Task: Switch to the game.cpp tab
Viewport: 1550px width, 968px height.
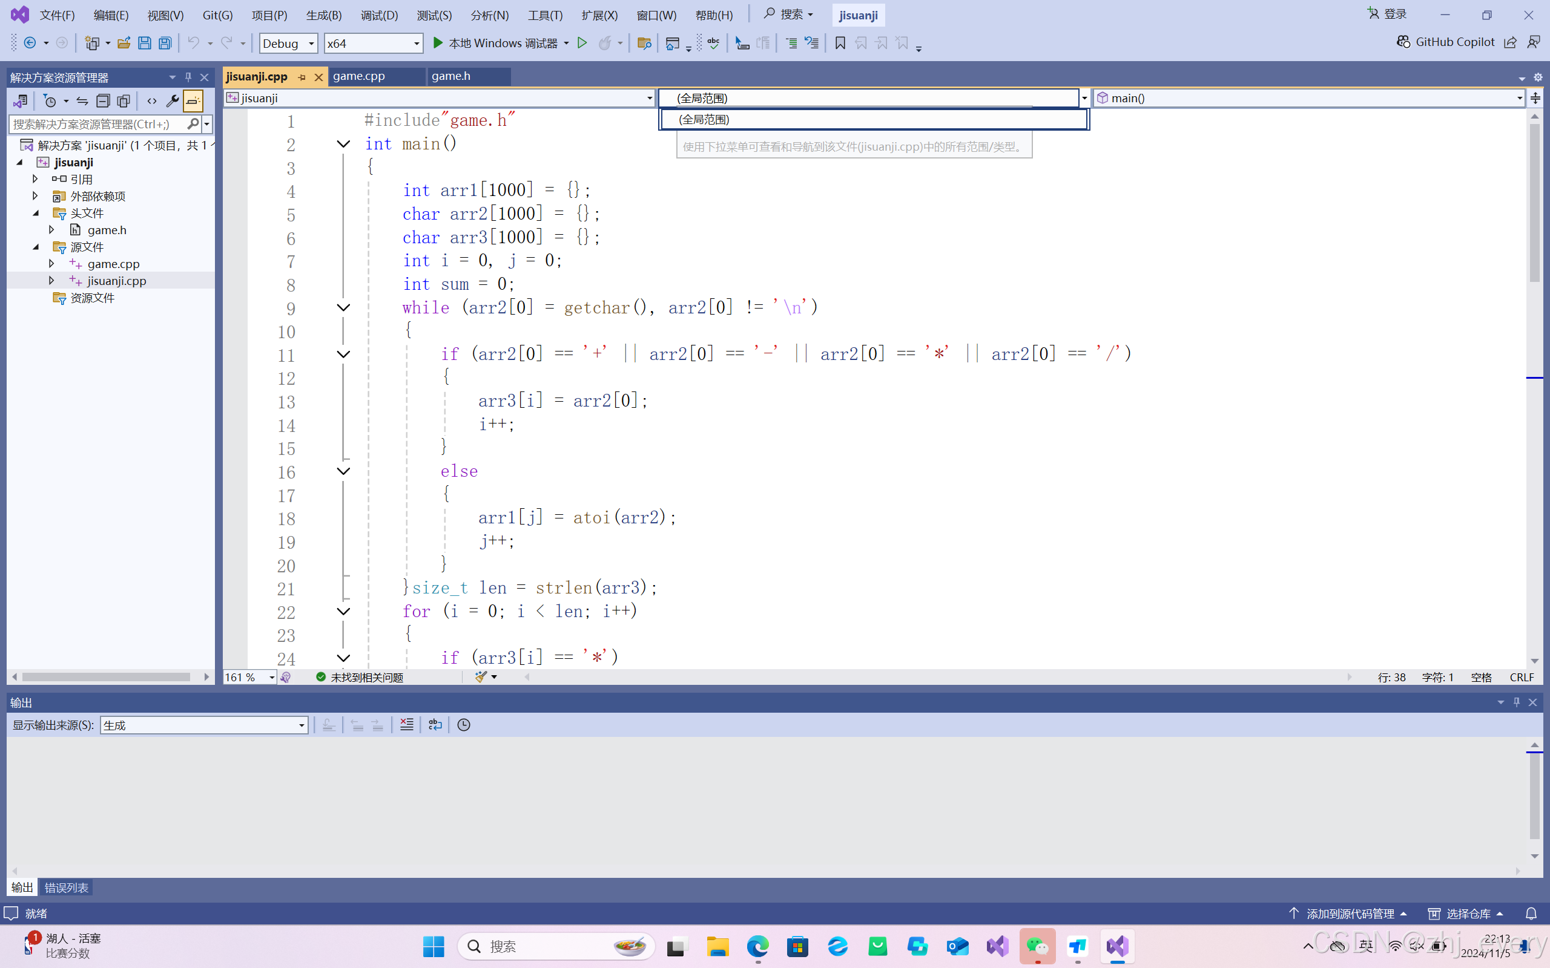Action: tap(358, 76)
